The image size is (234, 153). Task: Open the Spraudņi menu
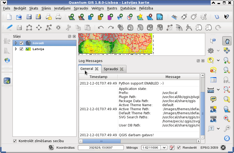coord(81,8)
